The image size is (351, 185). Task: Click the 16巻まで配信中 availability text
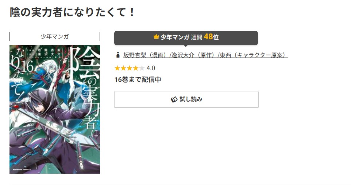click(138, 79)
